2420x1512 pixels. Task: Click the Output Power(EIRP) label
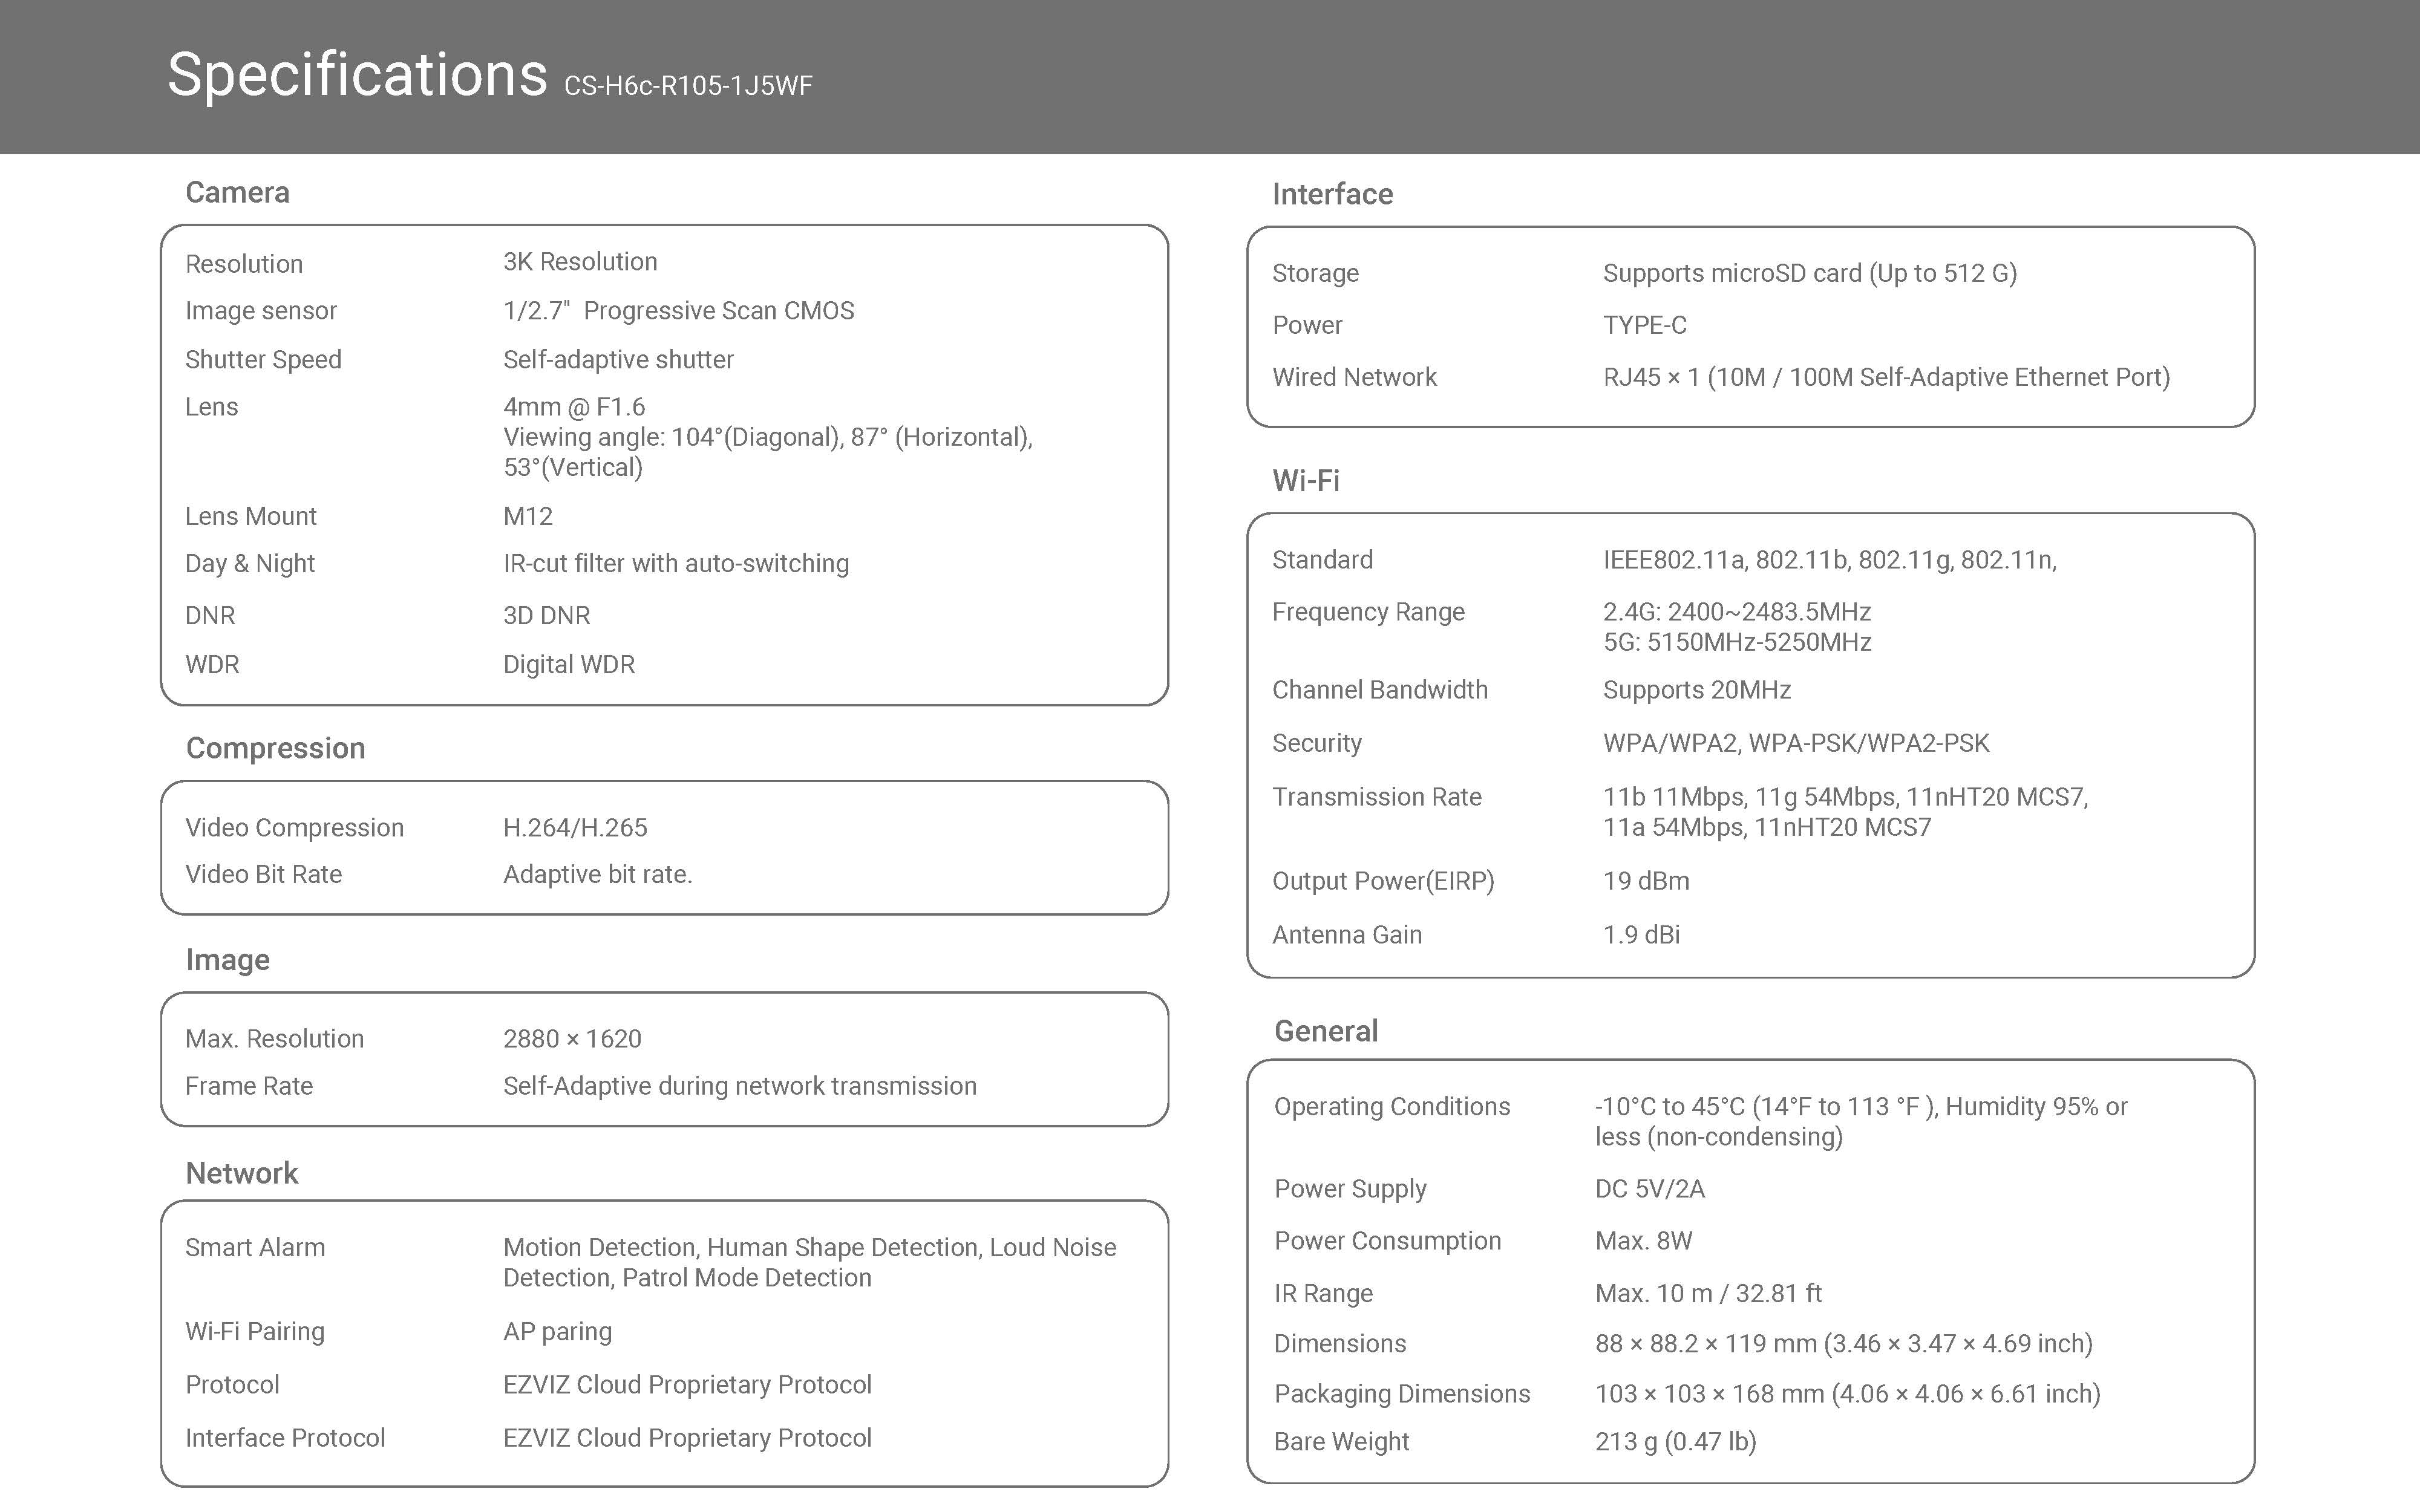tap(1382, 881)
